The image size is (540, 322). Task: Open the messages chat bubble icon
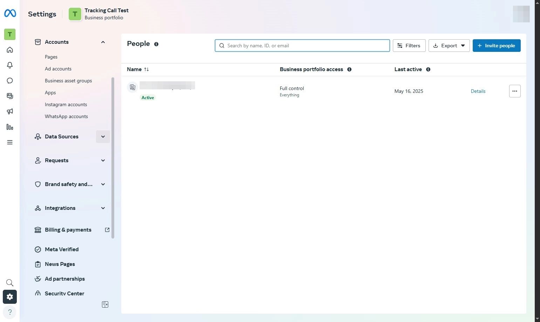pos(10,81)
